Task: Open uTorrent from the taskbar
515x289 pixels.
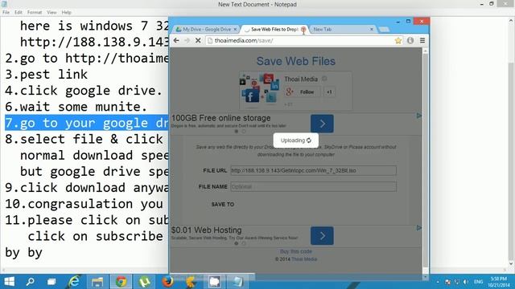Action: (145, 282)
